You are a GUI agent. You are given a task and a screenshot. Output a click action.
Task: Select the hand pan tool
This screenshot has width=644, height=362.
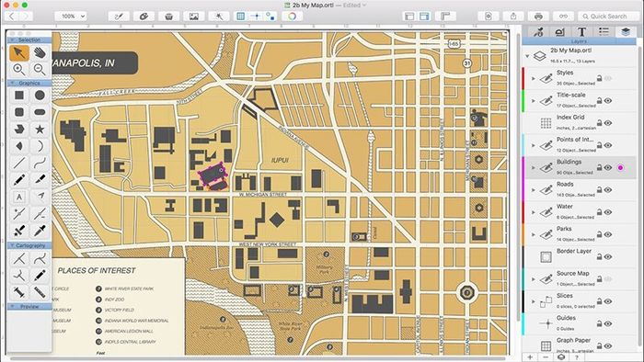pyautogui.click(x=40, y=52)
